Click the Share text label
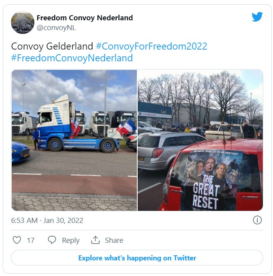Image resolution: width=273 pixels, height=276 pixels. pos(114,240)
